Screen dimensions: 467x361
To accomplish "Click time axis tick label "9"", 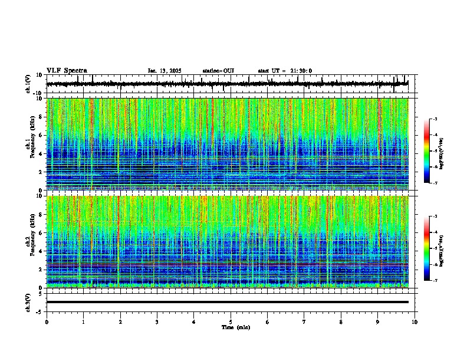I will (x=377, y=322).
